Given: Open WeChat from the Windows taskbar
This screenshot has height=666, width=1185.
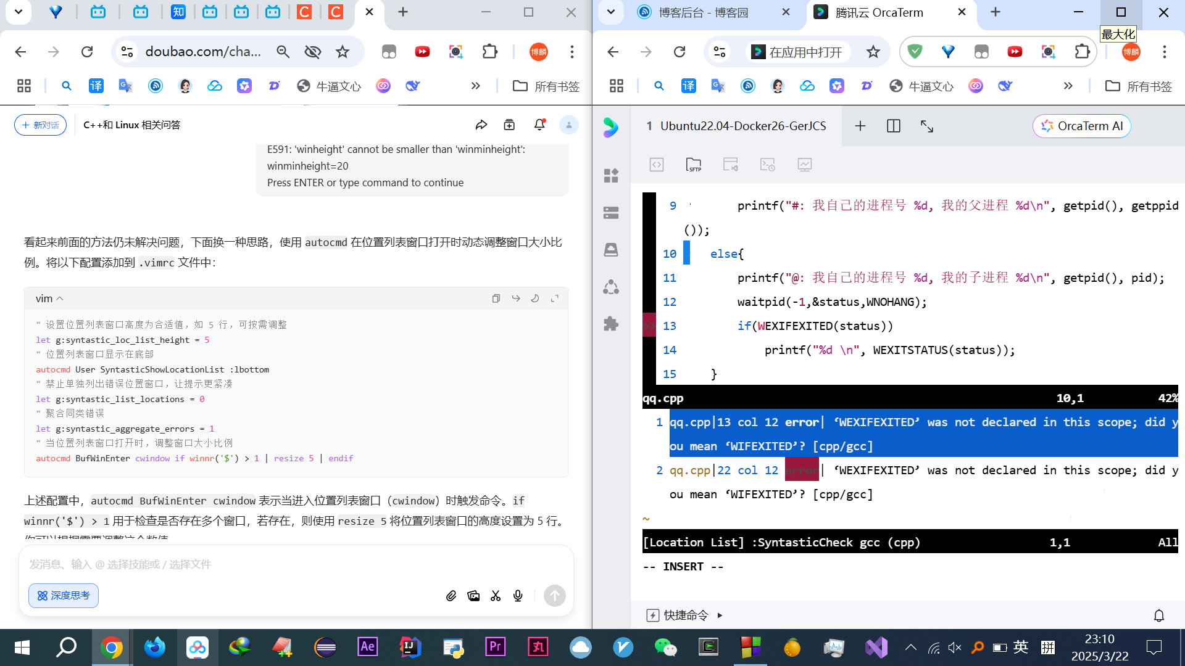Looking at the screenshot, I should pos(665,647).
